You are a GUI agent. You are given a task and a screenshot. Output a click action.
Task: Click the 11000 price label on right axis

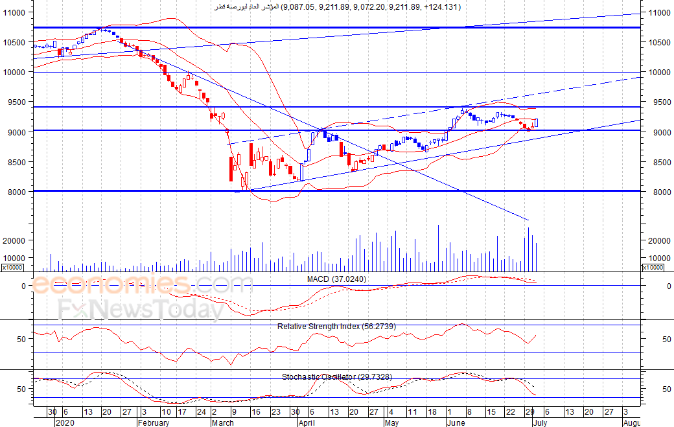tap(660, 12)
